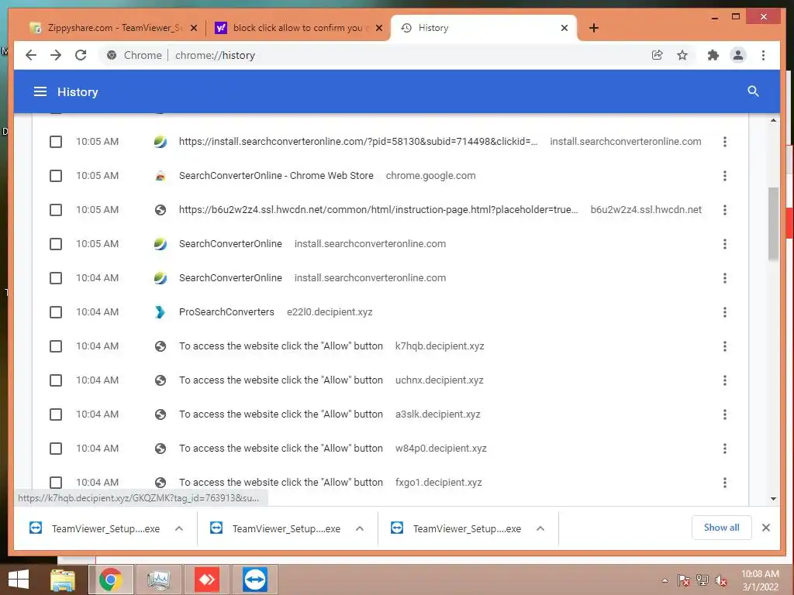Go back with the browser back arrow

coord(31,55)
